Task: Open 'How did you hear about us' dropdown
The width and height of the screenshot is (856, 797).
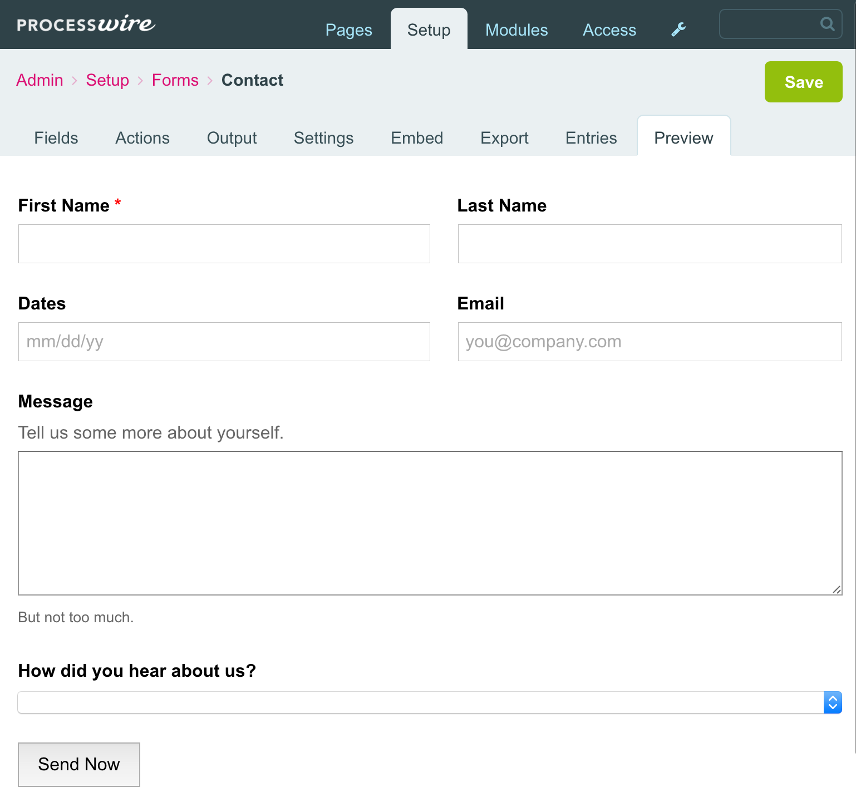Action: pos(430,702)
